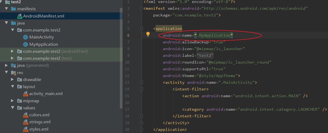
Task: Click the colors.xml file icon
Action: 26,115
